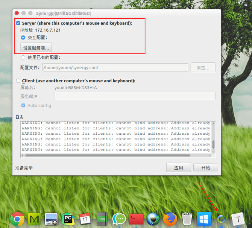
Task: Click the 准备完毕 status text
Action: (x=24, y=168)
